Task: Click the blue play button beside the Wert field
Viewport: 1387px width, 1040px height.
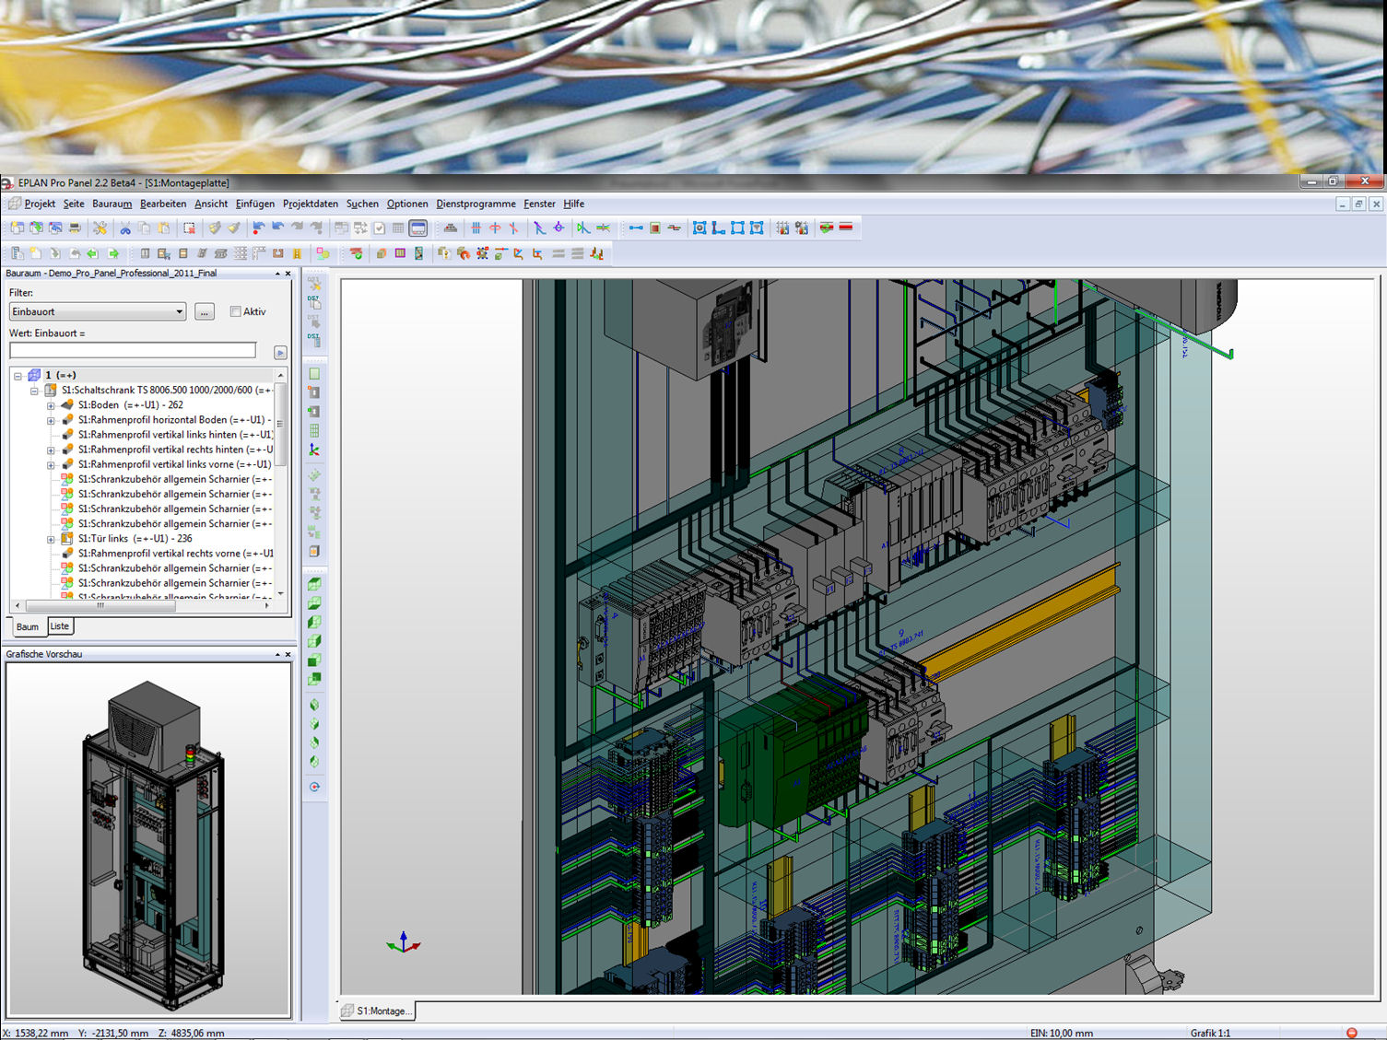Action: pyautogui.click(x=280, y=353)
